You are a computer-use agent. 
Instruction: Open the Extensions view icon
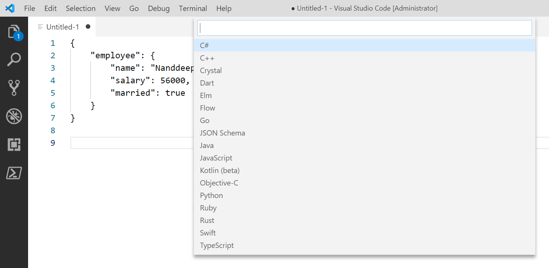(x=14, y=145)
